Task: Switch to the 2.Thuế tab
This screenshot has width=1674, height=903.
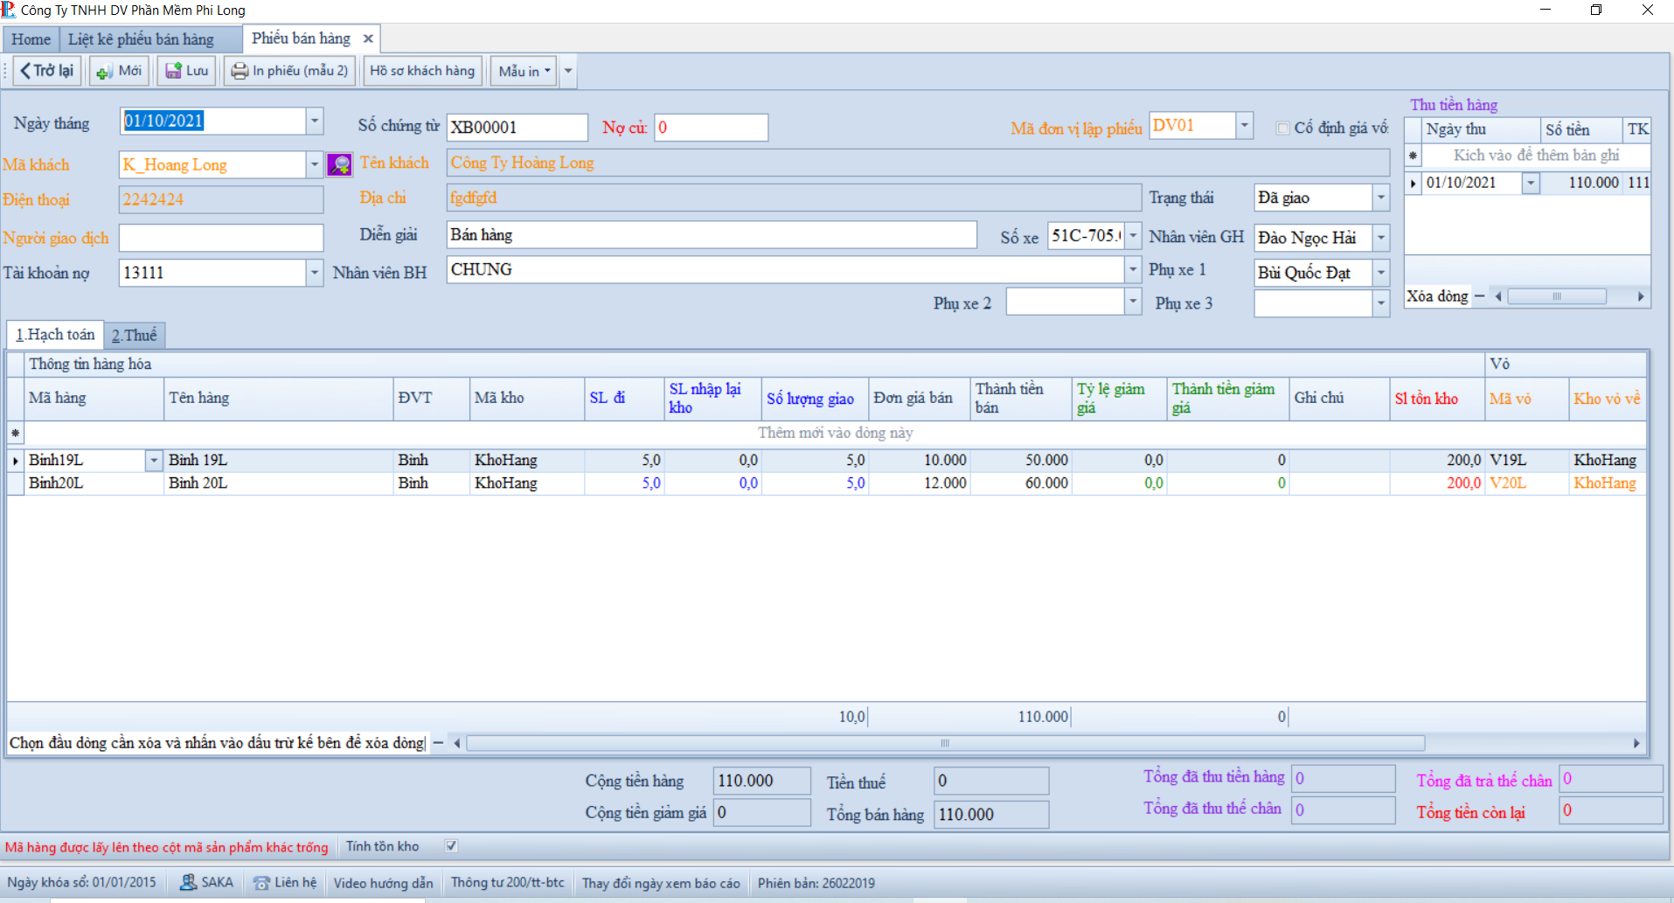Action: pyautogui.click(x=135, y=336)
